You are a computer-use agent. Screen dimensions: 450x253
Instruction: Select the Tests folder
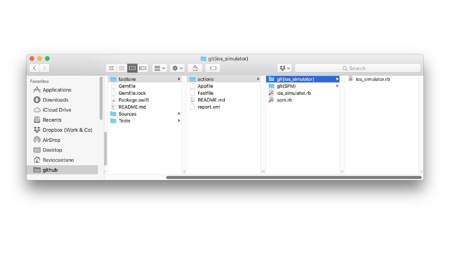pos(145,121)
